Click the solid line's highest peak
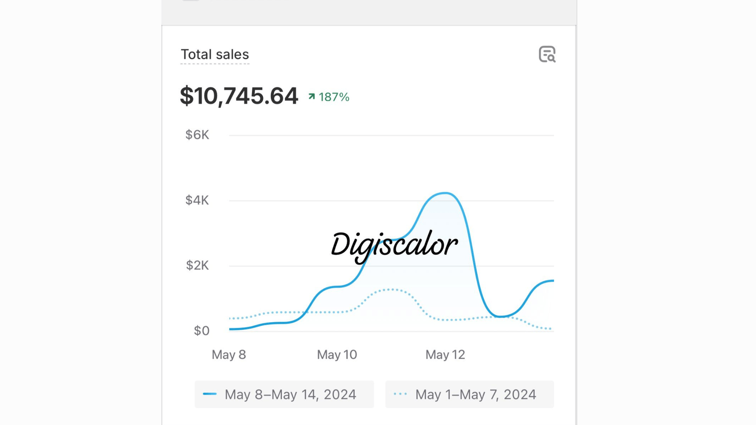756x425 pixels. point(445,193)
